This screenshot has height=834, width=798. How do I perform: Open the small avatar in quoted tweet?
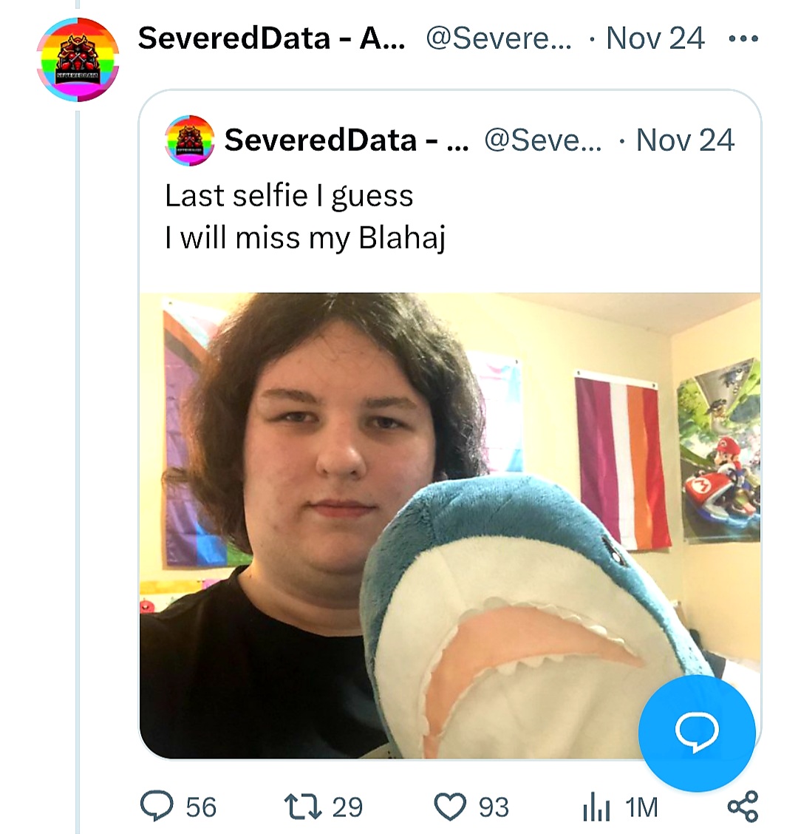(190, 140)
